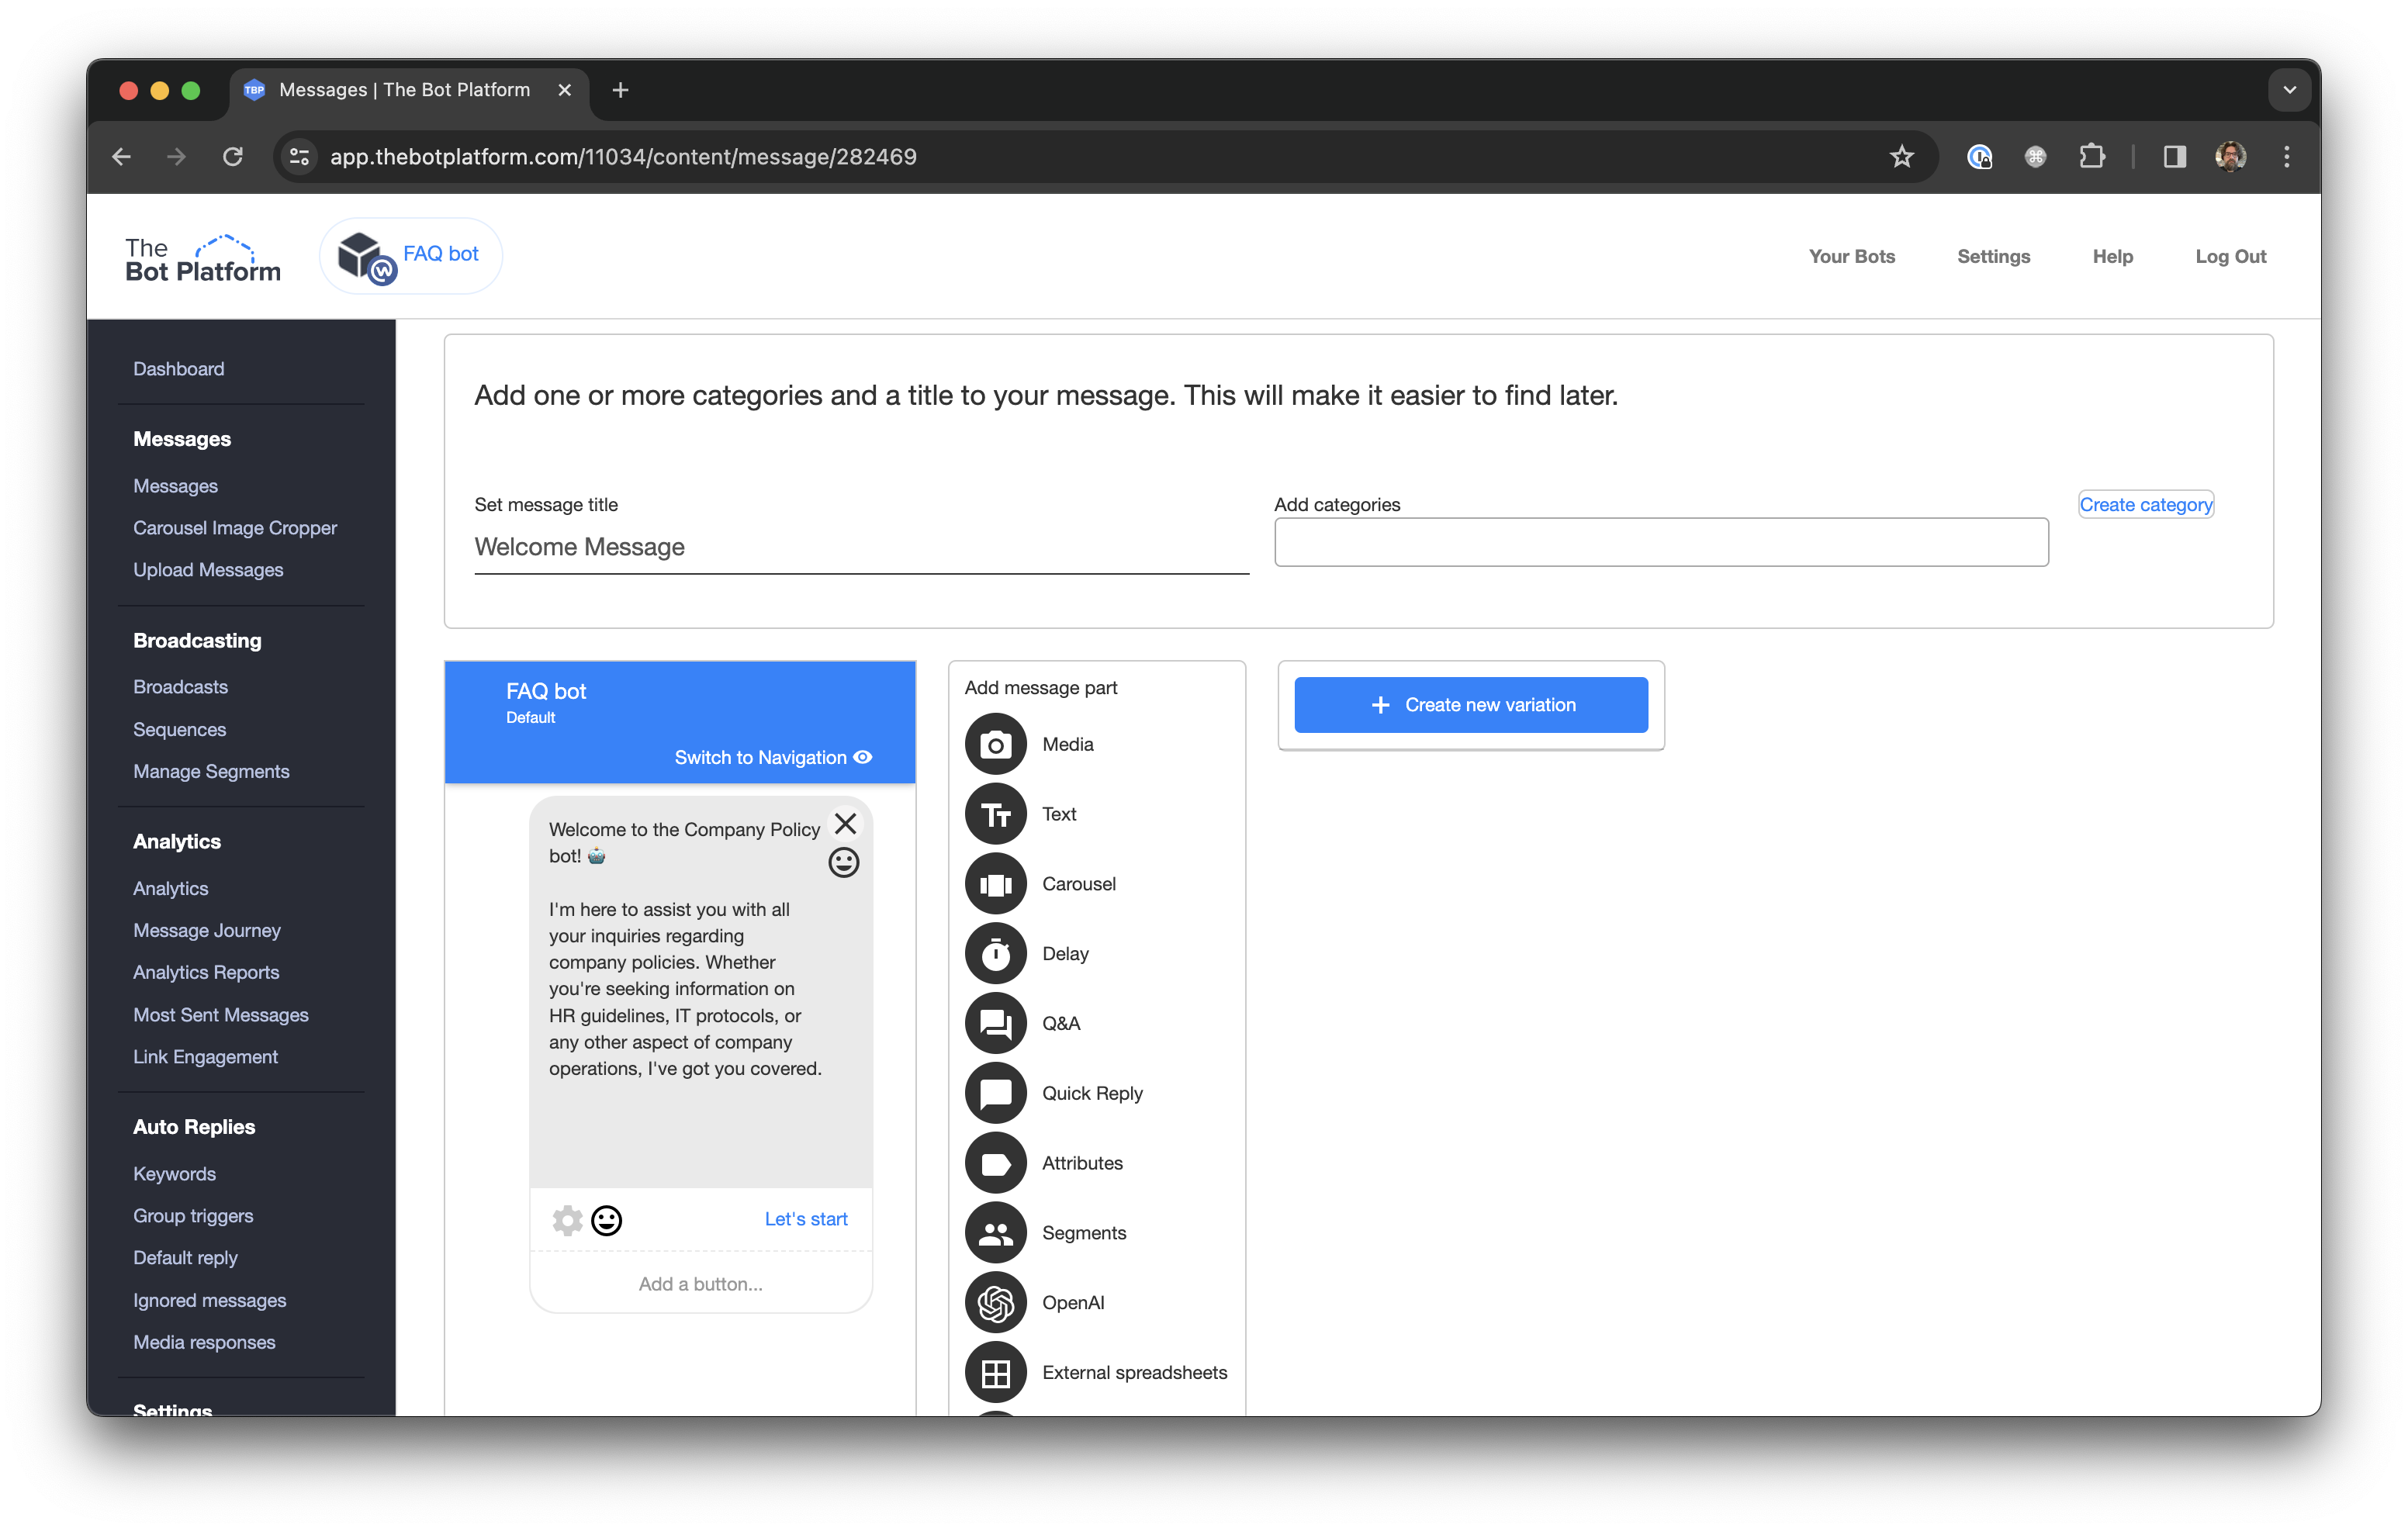Screen dimensions: 2408x1531
Task: Open emoji picker for welcome text
Action: (843, 862)
